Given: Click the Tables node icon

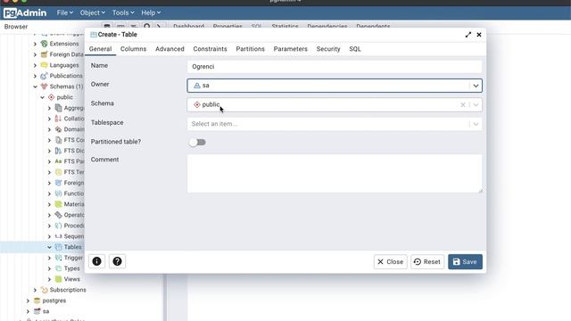Looking at the screenshot, I should click(x=58, y=247).
